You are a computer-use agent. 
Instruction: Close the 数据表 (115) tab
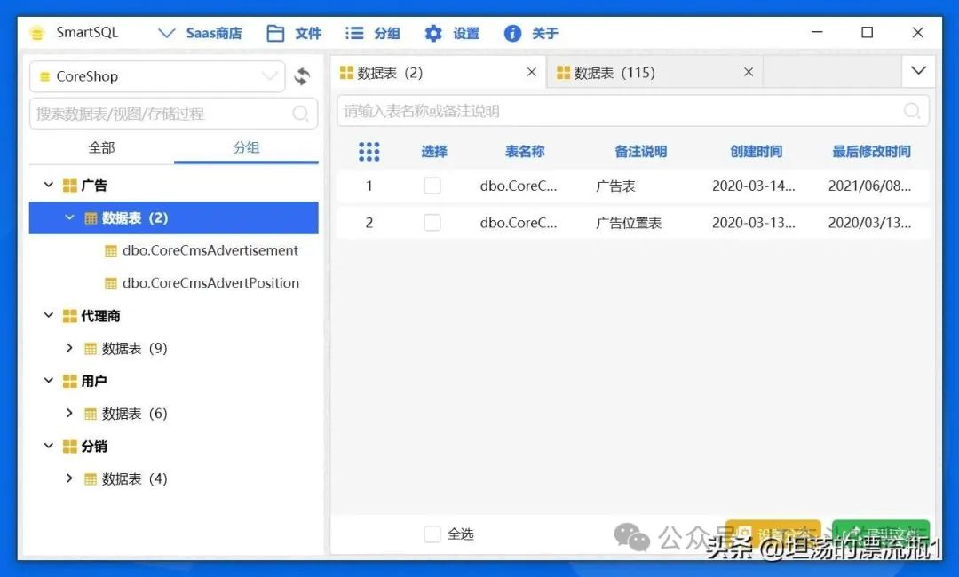(x=748, y=72)
